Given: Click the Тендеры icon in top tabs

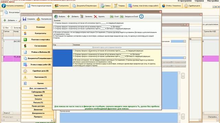Looking at the screenshot, I should click(x=115, y=6).
